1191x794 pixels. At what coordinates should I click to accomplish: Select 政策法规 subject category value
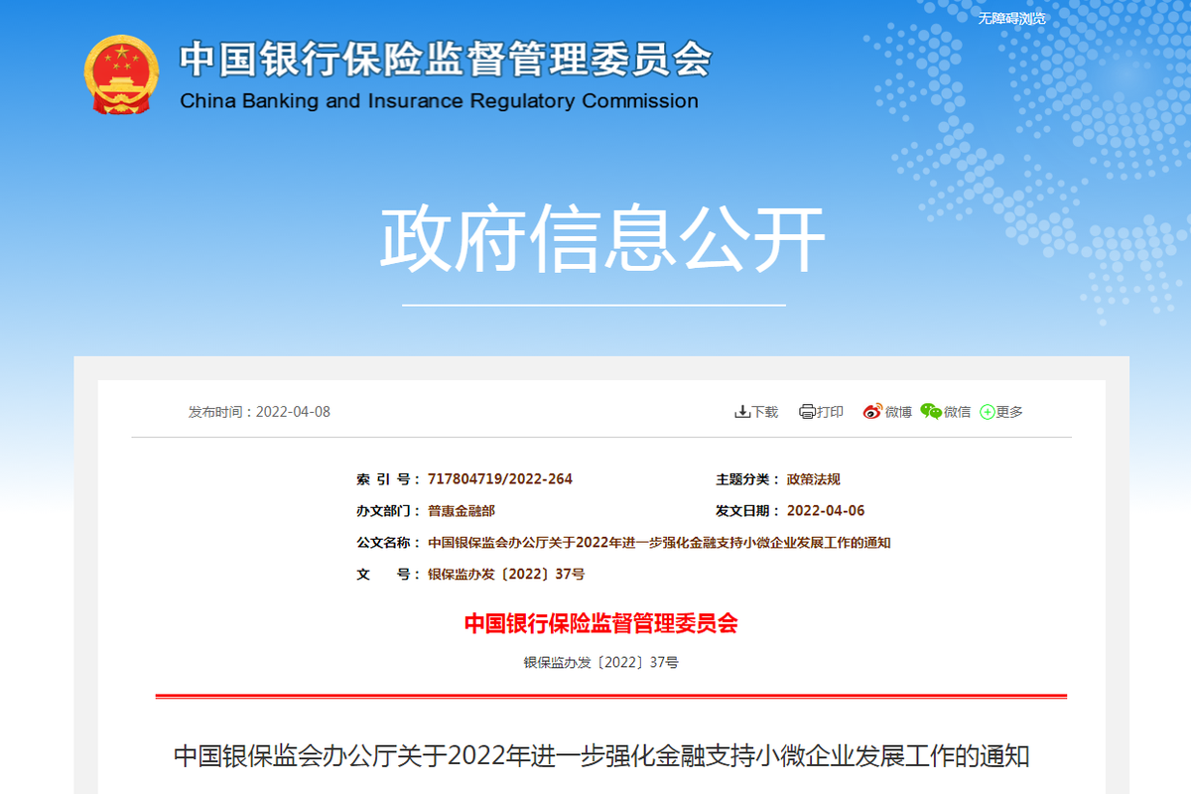pyautogui.click(x=814, y=479)
